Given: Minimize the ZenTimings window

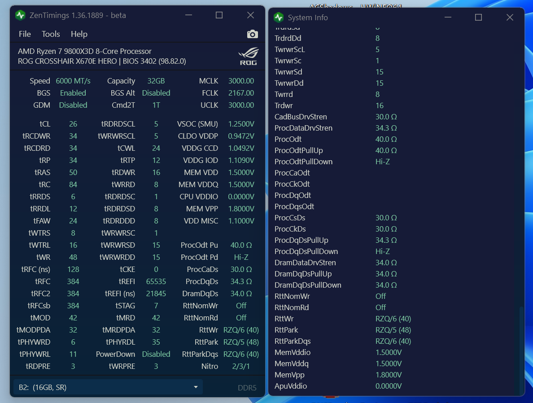Looking at the screenshot, I should coord(188,15).
